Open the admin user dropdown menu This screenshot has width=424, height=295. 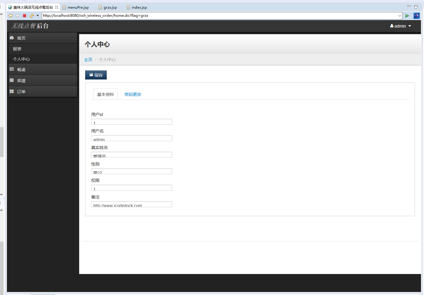click(x=401, y=26)
